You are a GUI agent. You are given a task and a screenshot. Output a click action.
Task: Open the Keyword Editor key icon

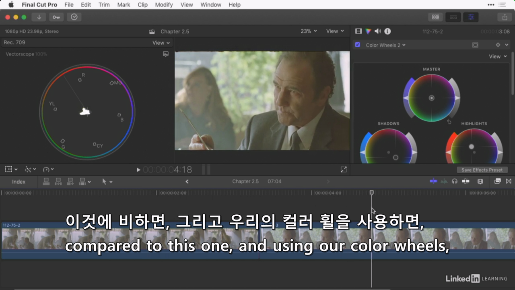tap(56, 17)
